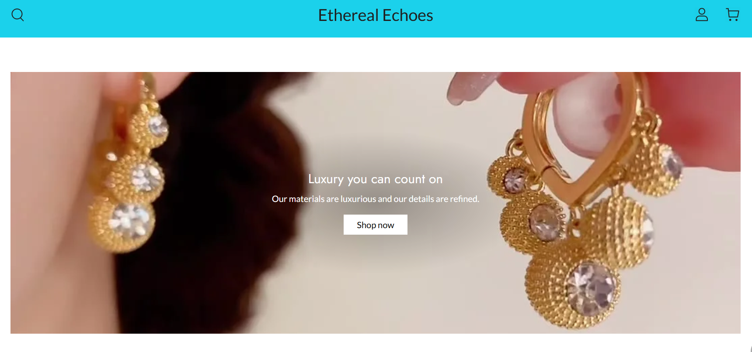Go to Ethereal Echoes home title

click(x=376, y=15)
